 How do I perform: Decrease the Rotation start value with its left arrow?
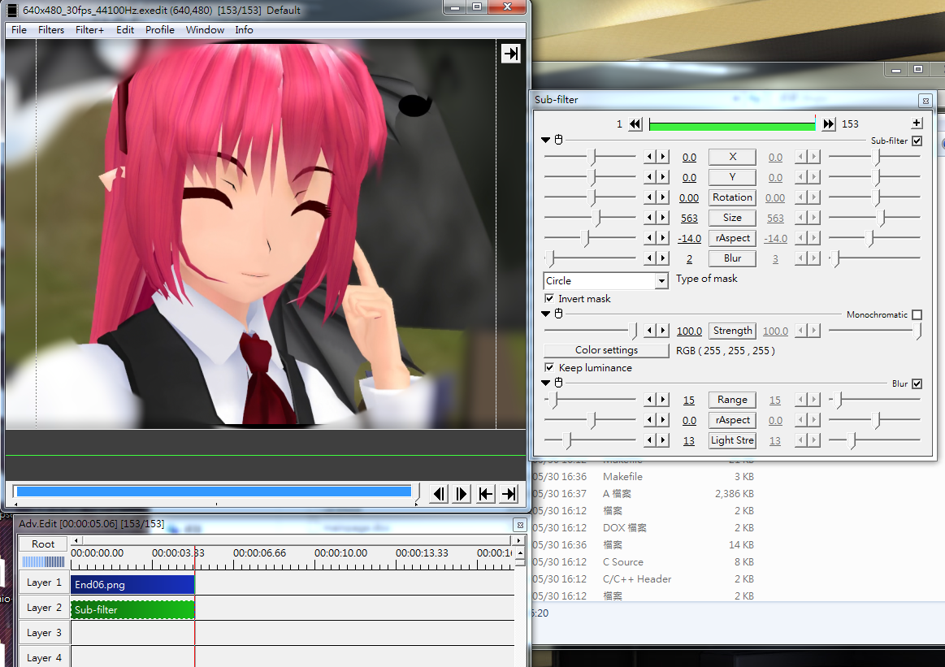(x=650, y=197)
